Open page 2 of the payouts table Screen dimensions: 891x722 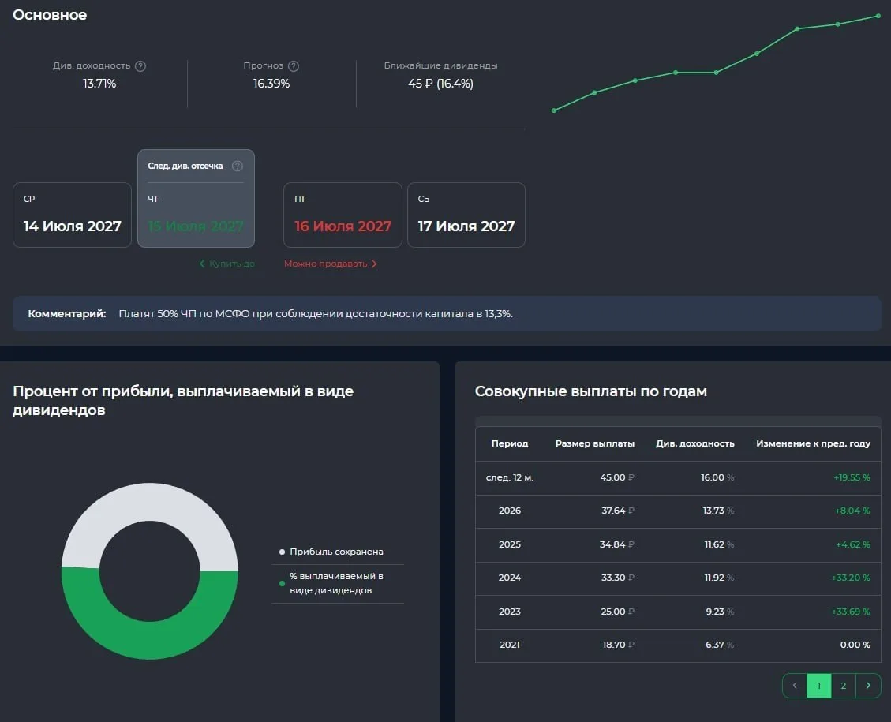coord(844,685)
